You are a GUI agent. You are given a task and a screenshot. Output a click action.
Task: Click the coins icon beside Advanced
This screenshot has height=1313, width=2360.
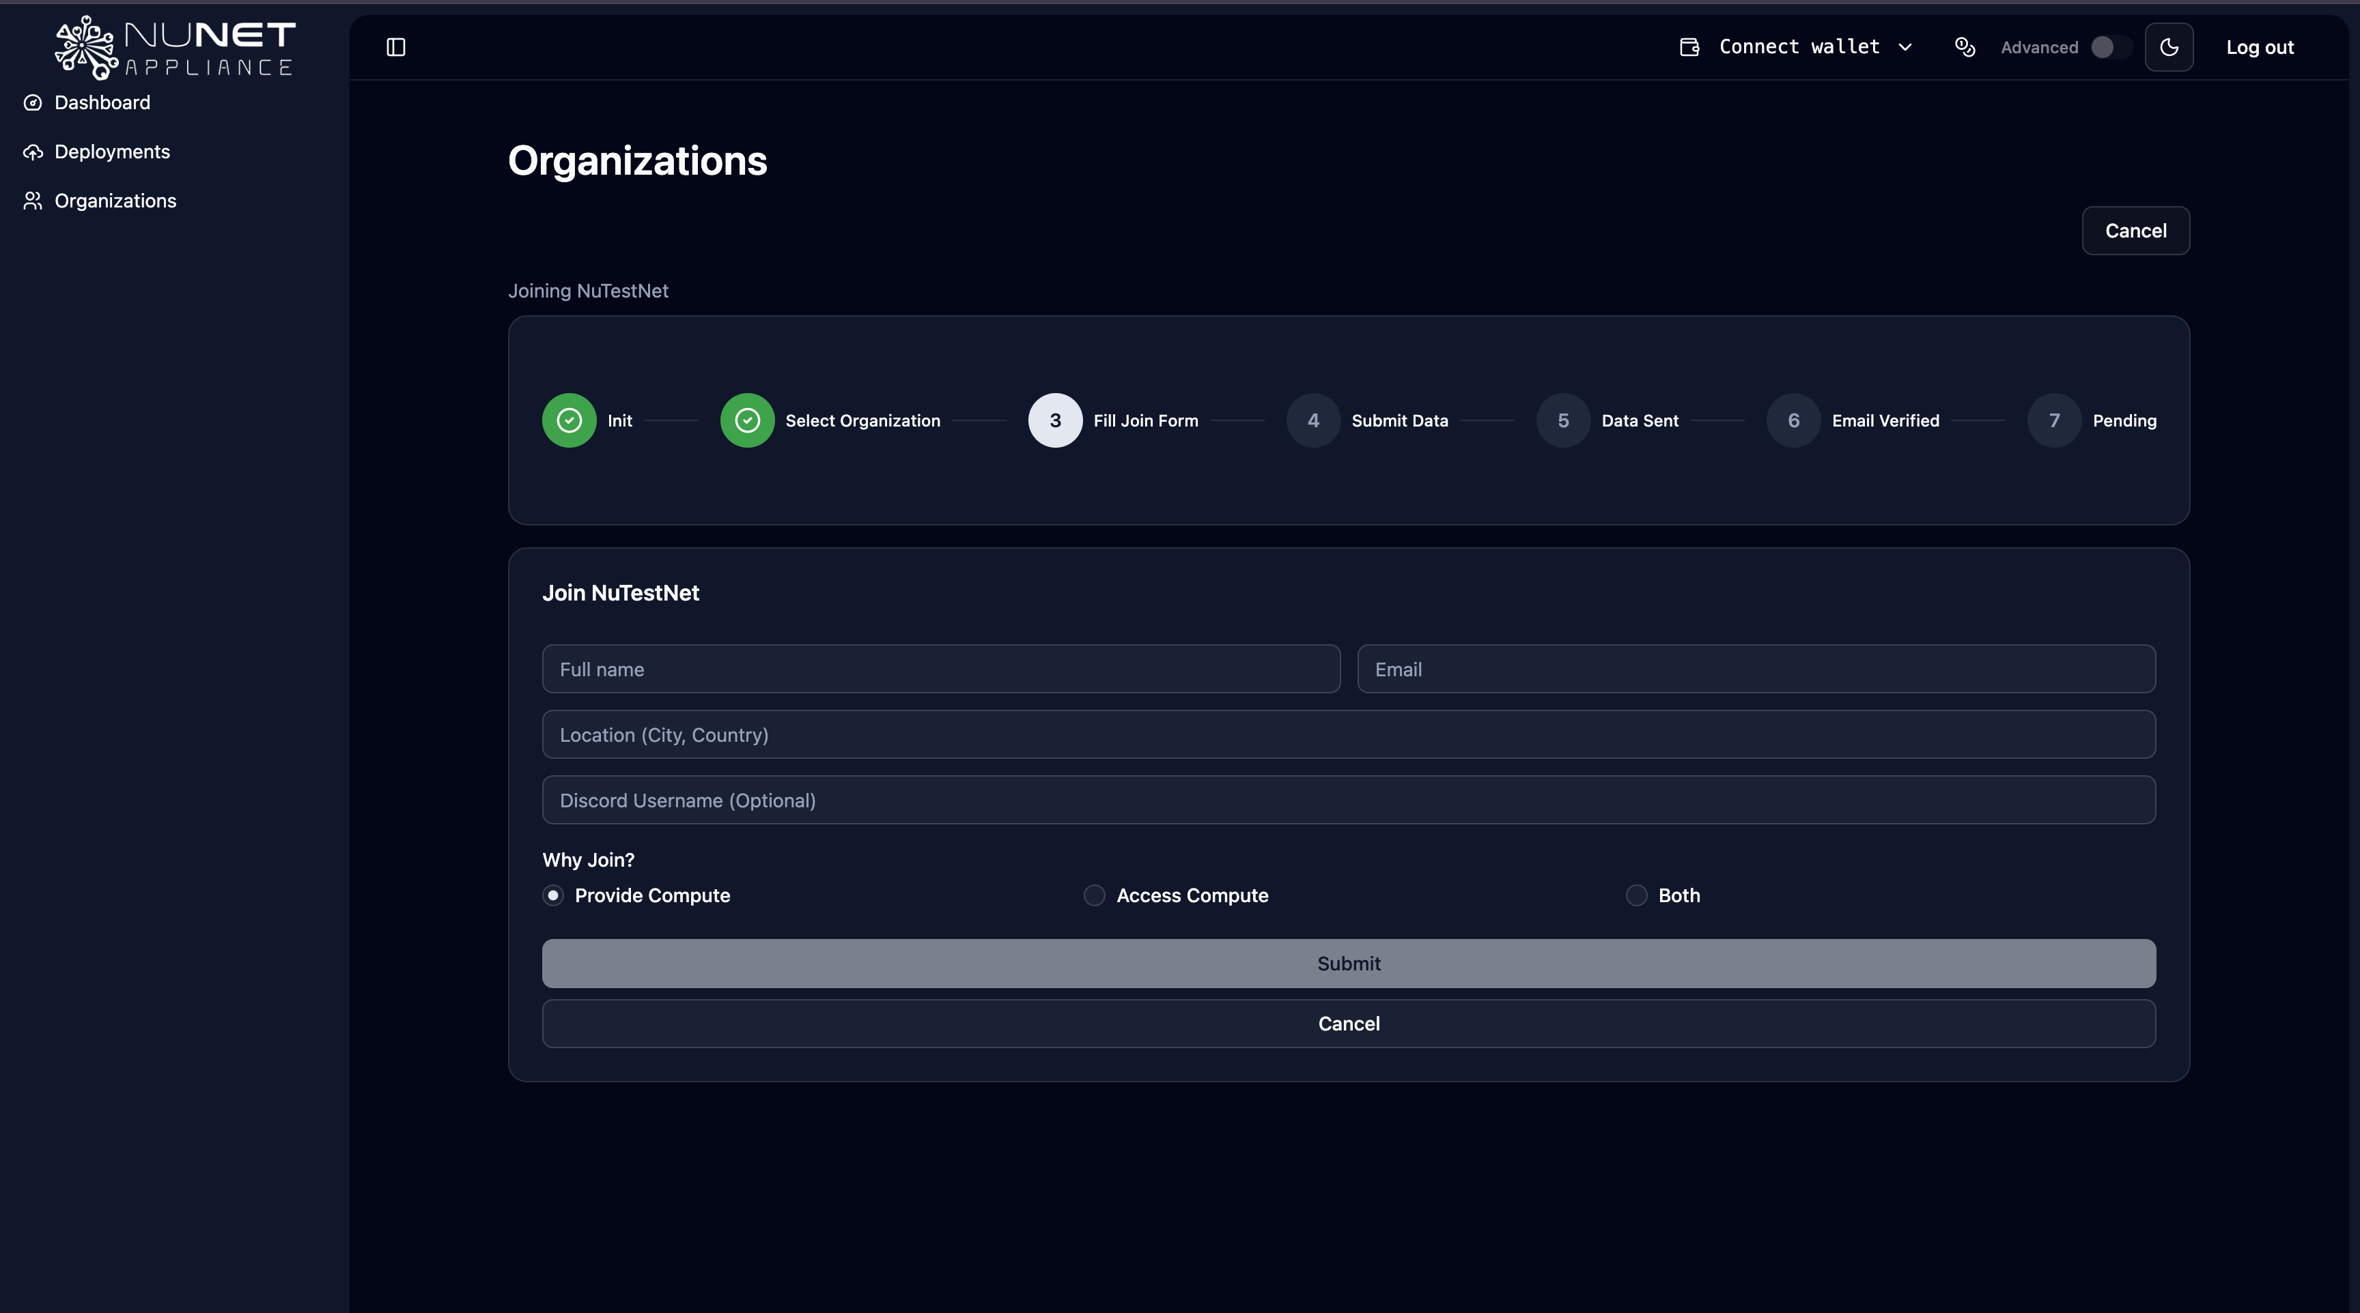pyautogui.click(x=1964, y=46)
